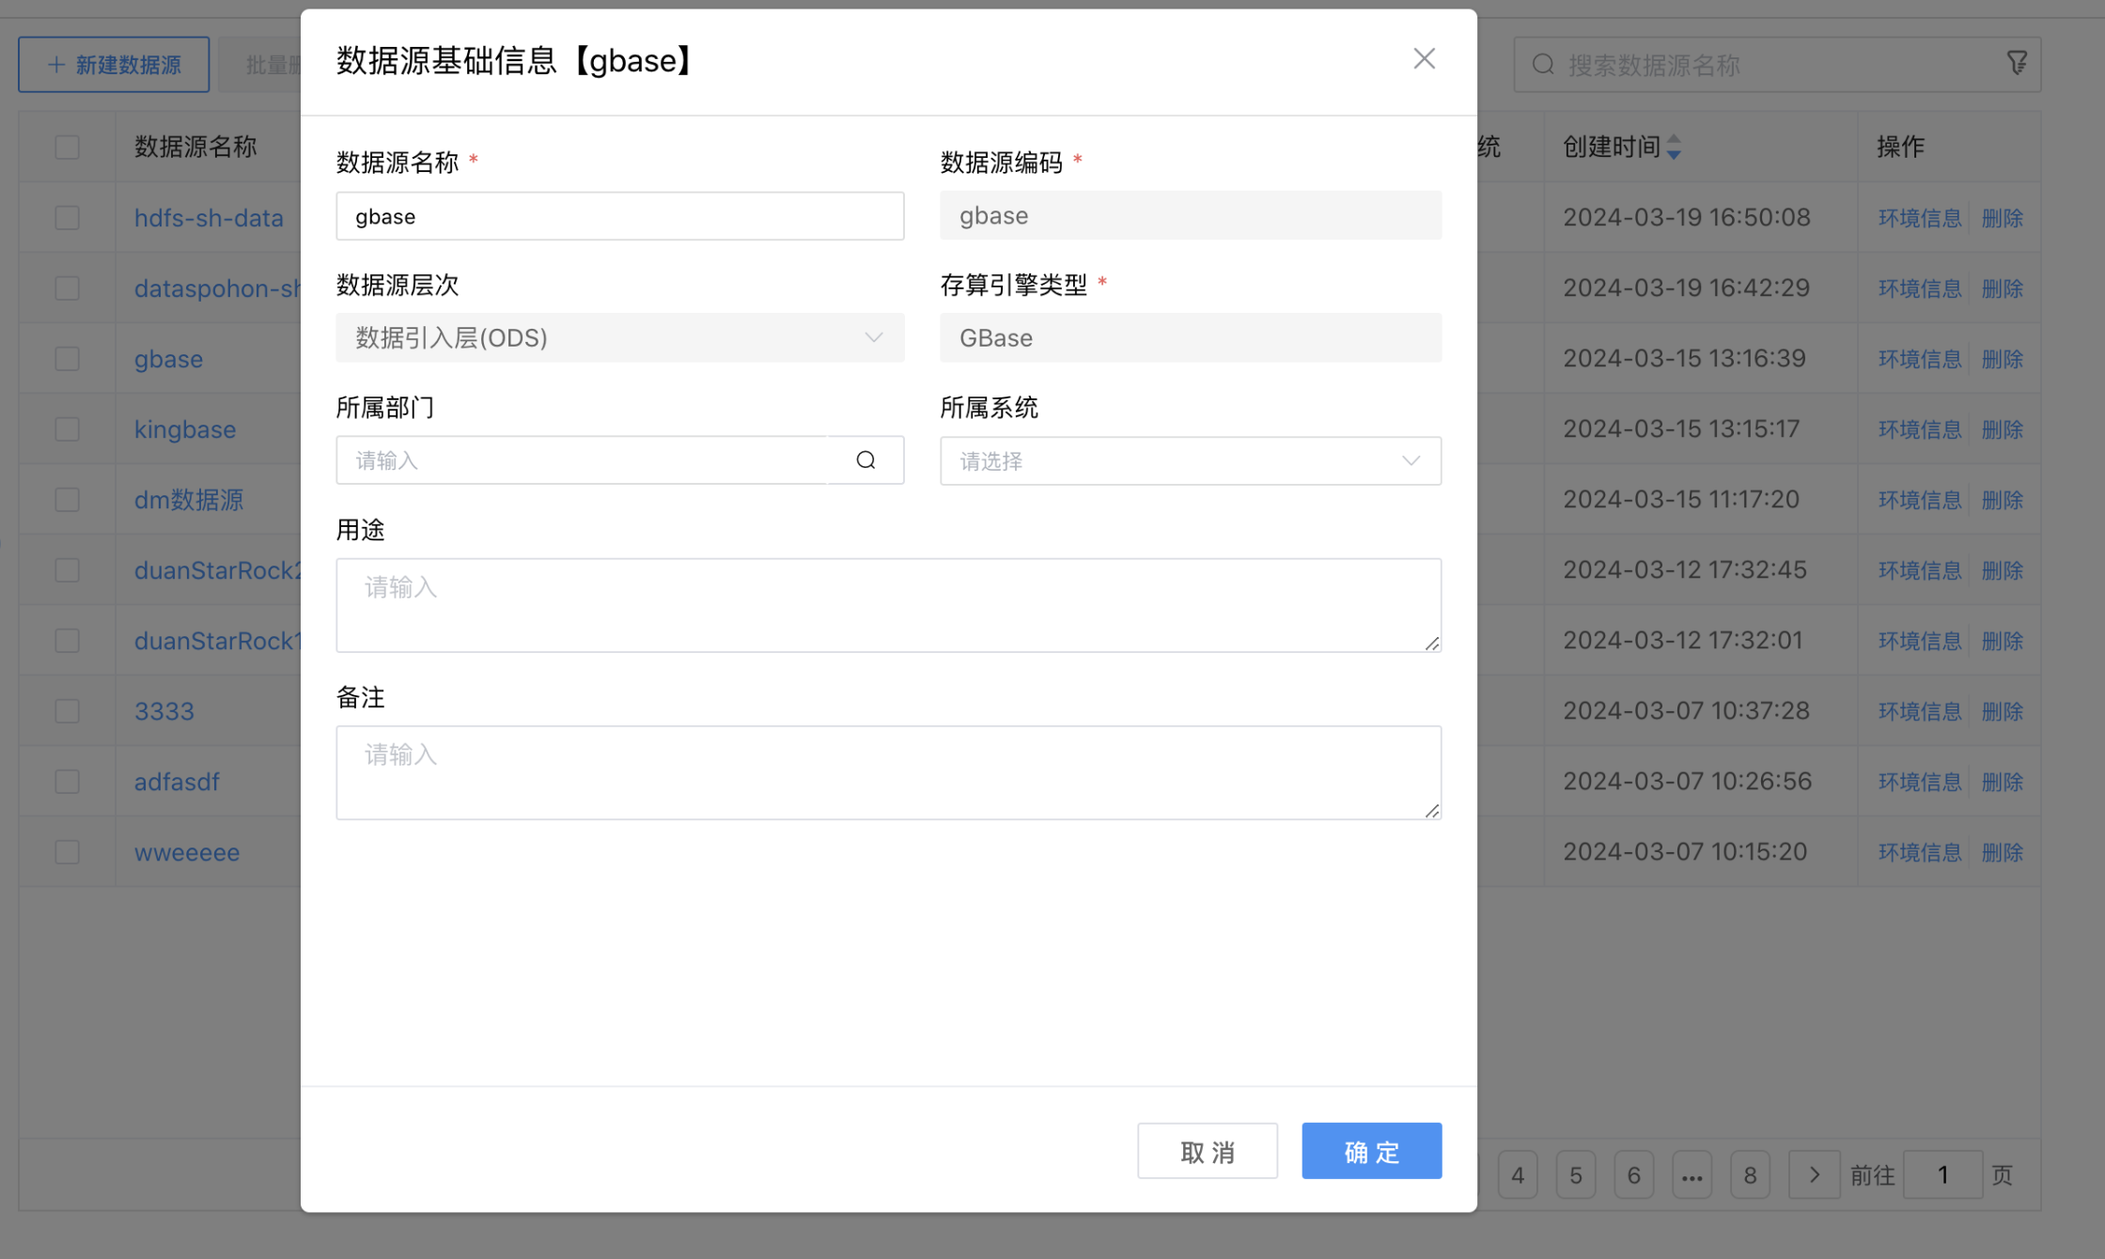Close the 数据源基础信息 dialog
Viewport: 2105px width, 1259px height.
coord(1424,58)
